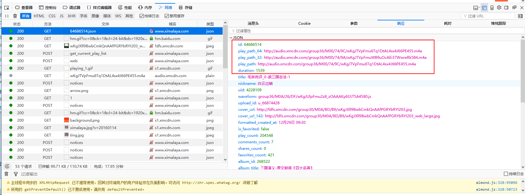The width and height of the screenshot is (525, 195).
Task: Open the almond.js:328:50723 source link
Action: [x=496, y=189]
